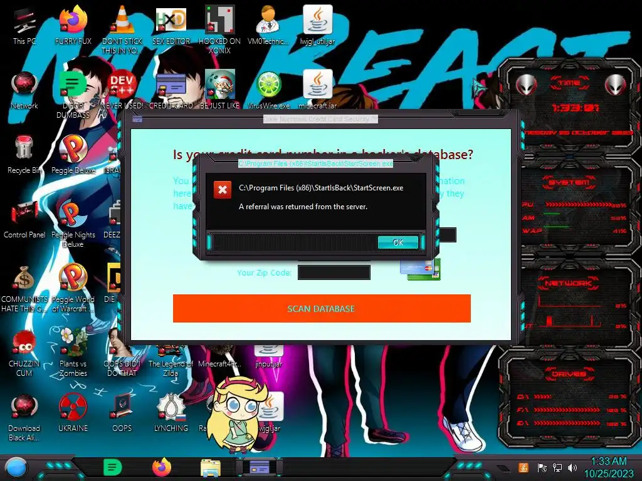The height and width of the screenshot is (481, 642).
Task: Select the jinput.jar Java file
Action: click(268, 356)
